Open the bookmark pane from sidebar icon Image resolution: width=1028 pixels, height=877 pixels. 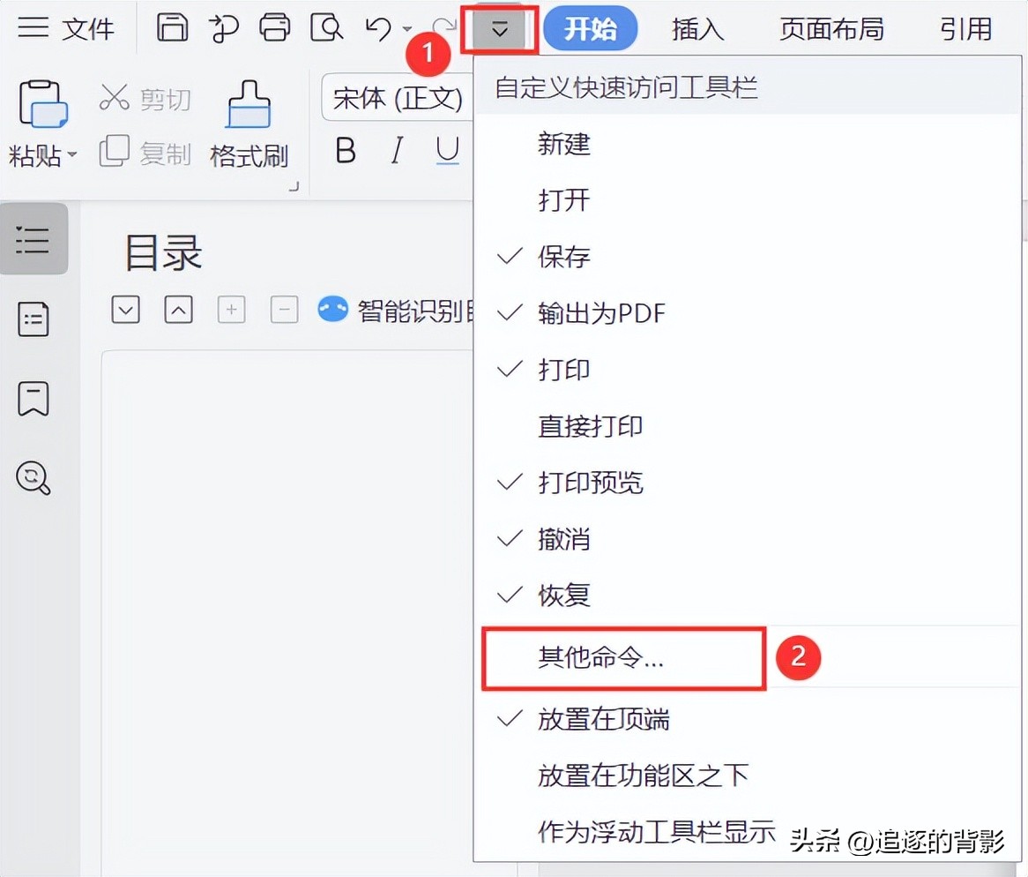pos(33,399)
